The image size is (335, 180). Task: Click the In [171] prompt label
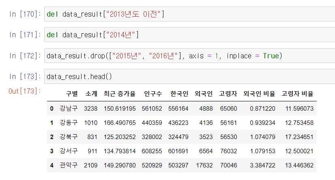[x=25, y=34]
